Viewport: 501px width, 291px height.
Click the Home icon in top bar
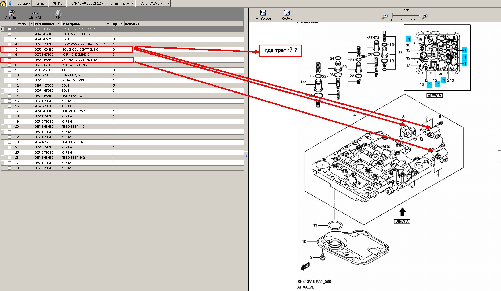[x=3, y=3]
